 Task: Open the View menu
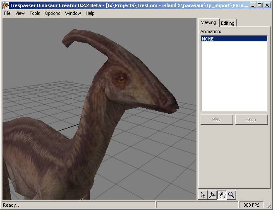[x=20, y=13]
